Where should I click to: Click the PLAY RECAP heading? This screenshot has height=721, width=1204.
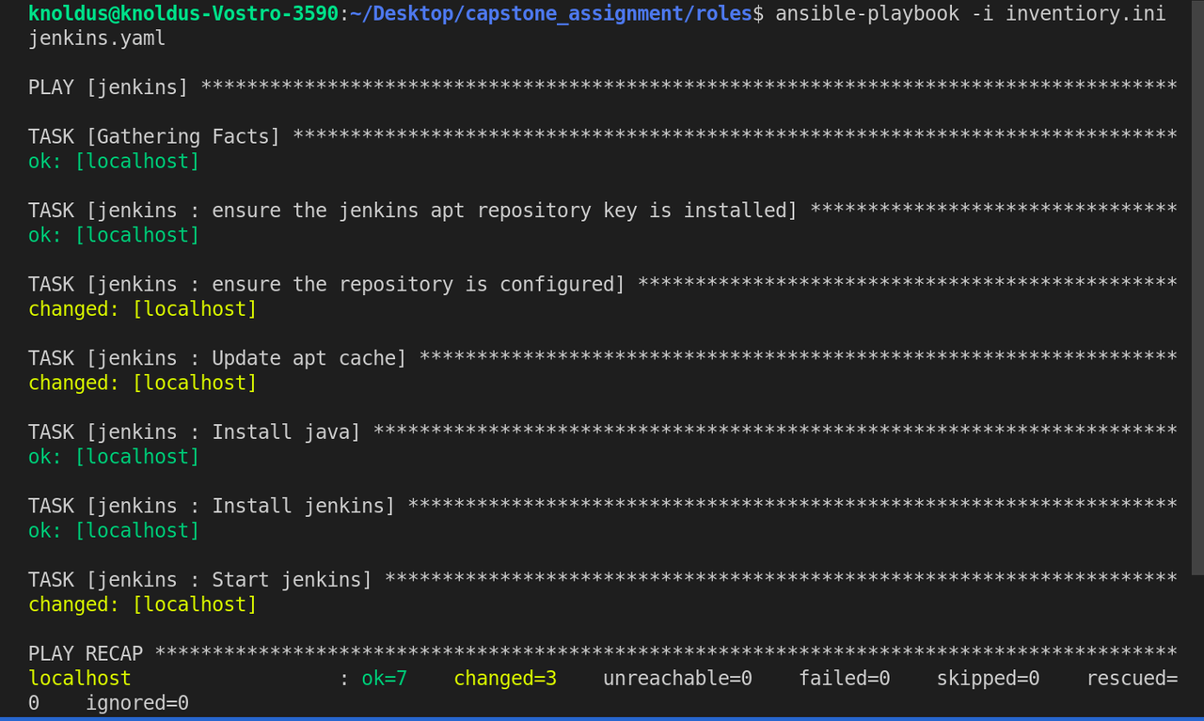point(86,653)
